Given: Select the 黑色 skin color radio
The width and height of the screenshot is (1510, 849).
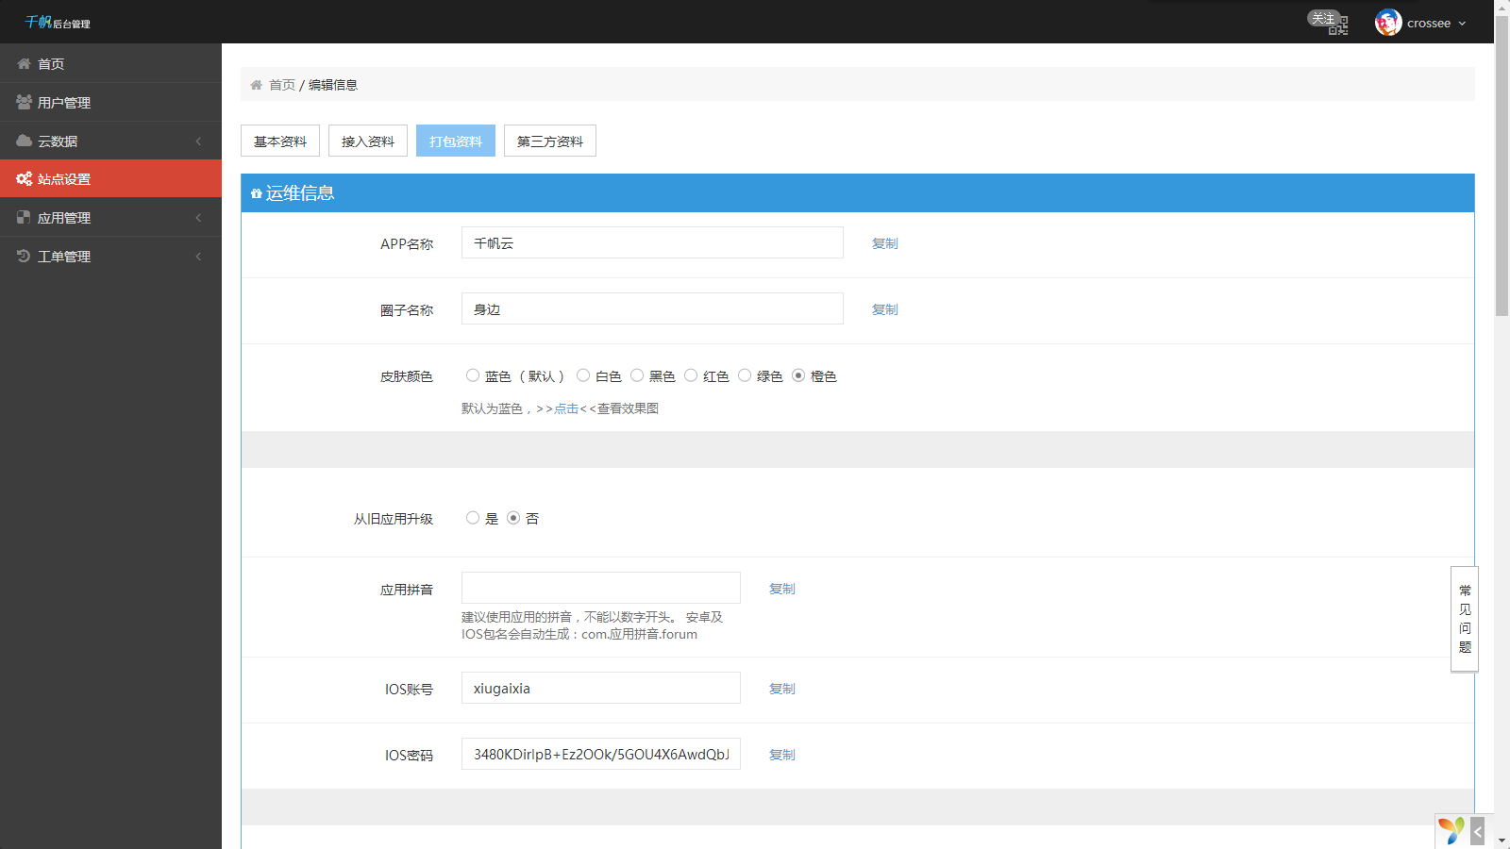Looking at the screenshot, I should tap(637, 375).
